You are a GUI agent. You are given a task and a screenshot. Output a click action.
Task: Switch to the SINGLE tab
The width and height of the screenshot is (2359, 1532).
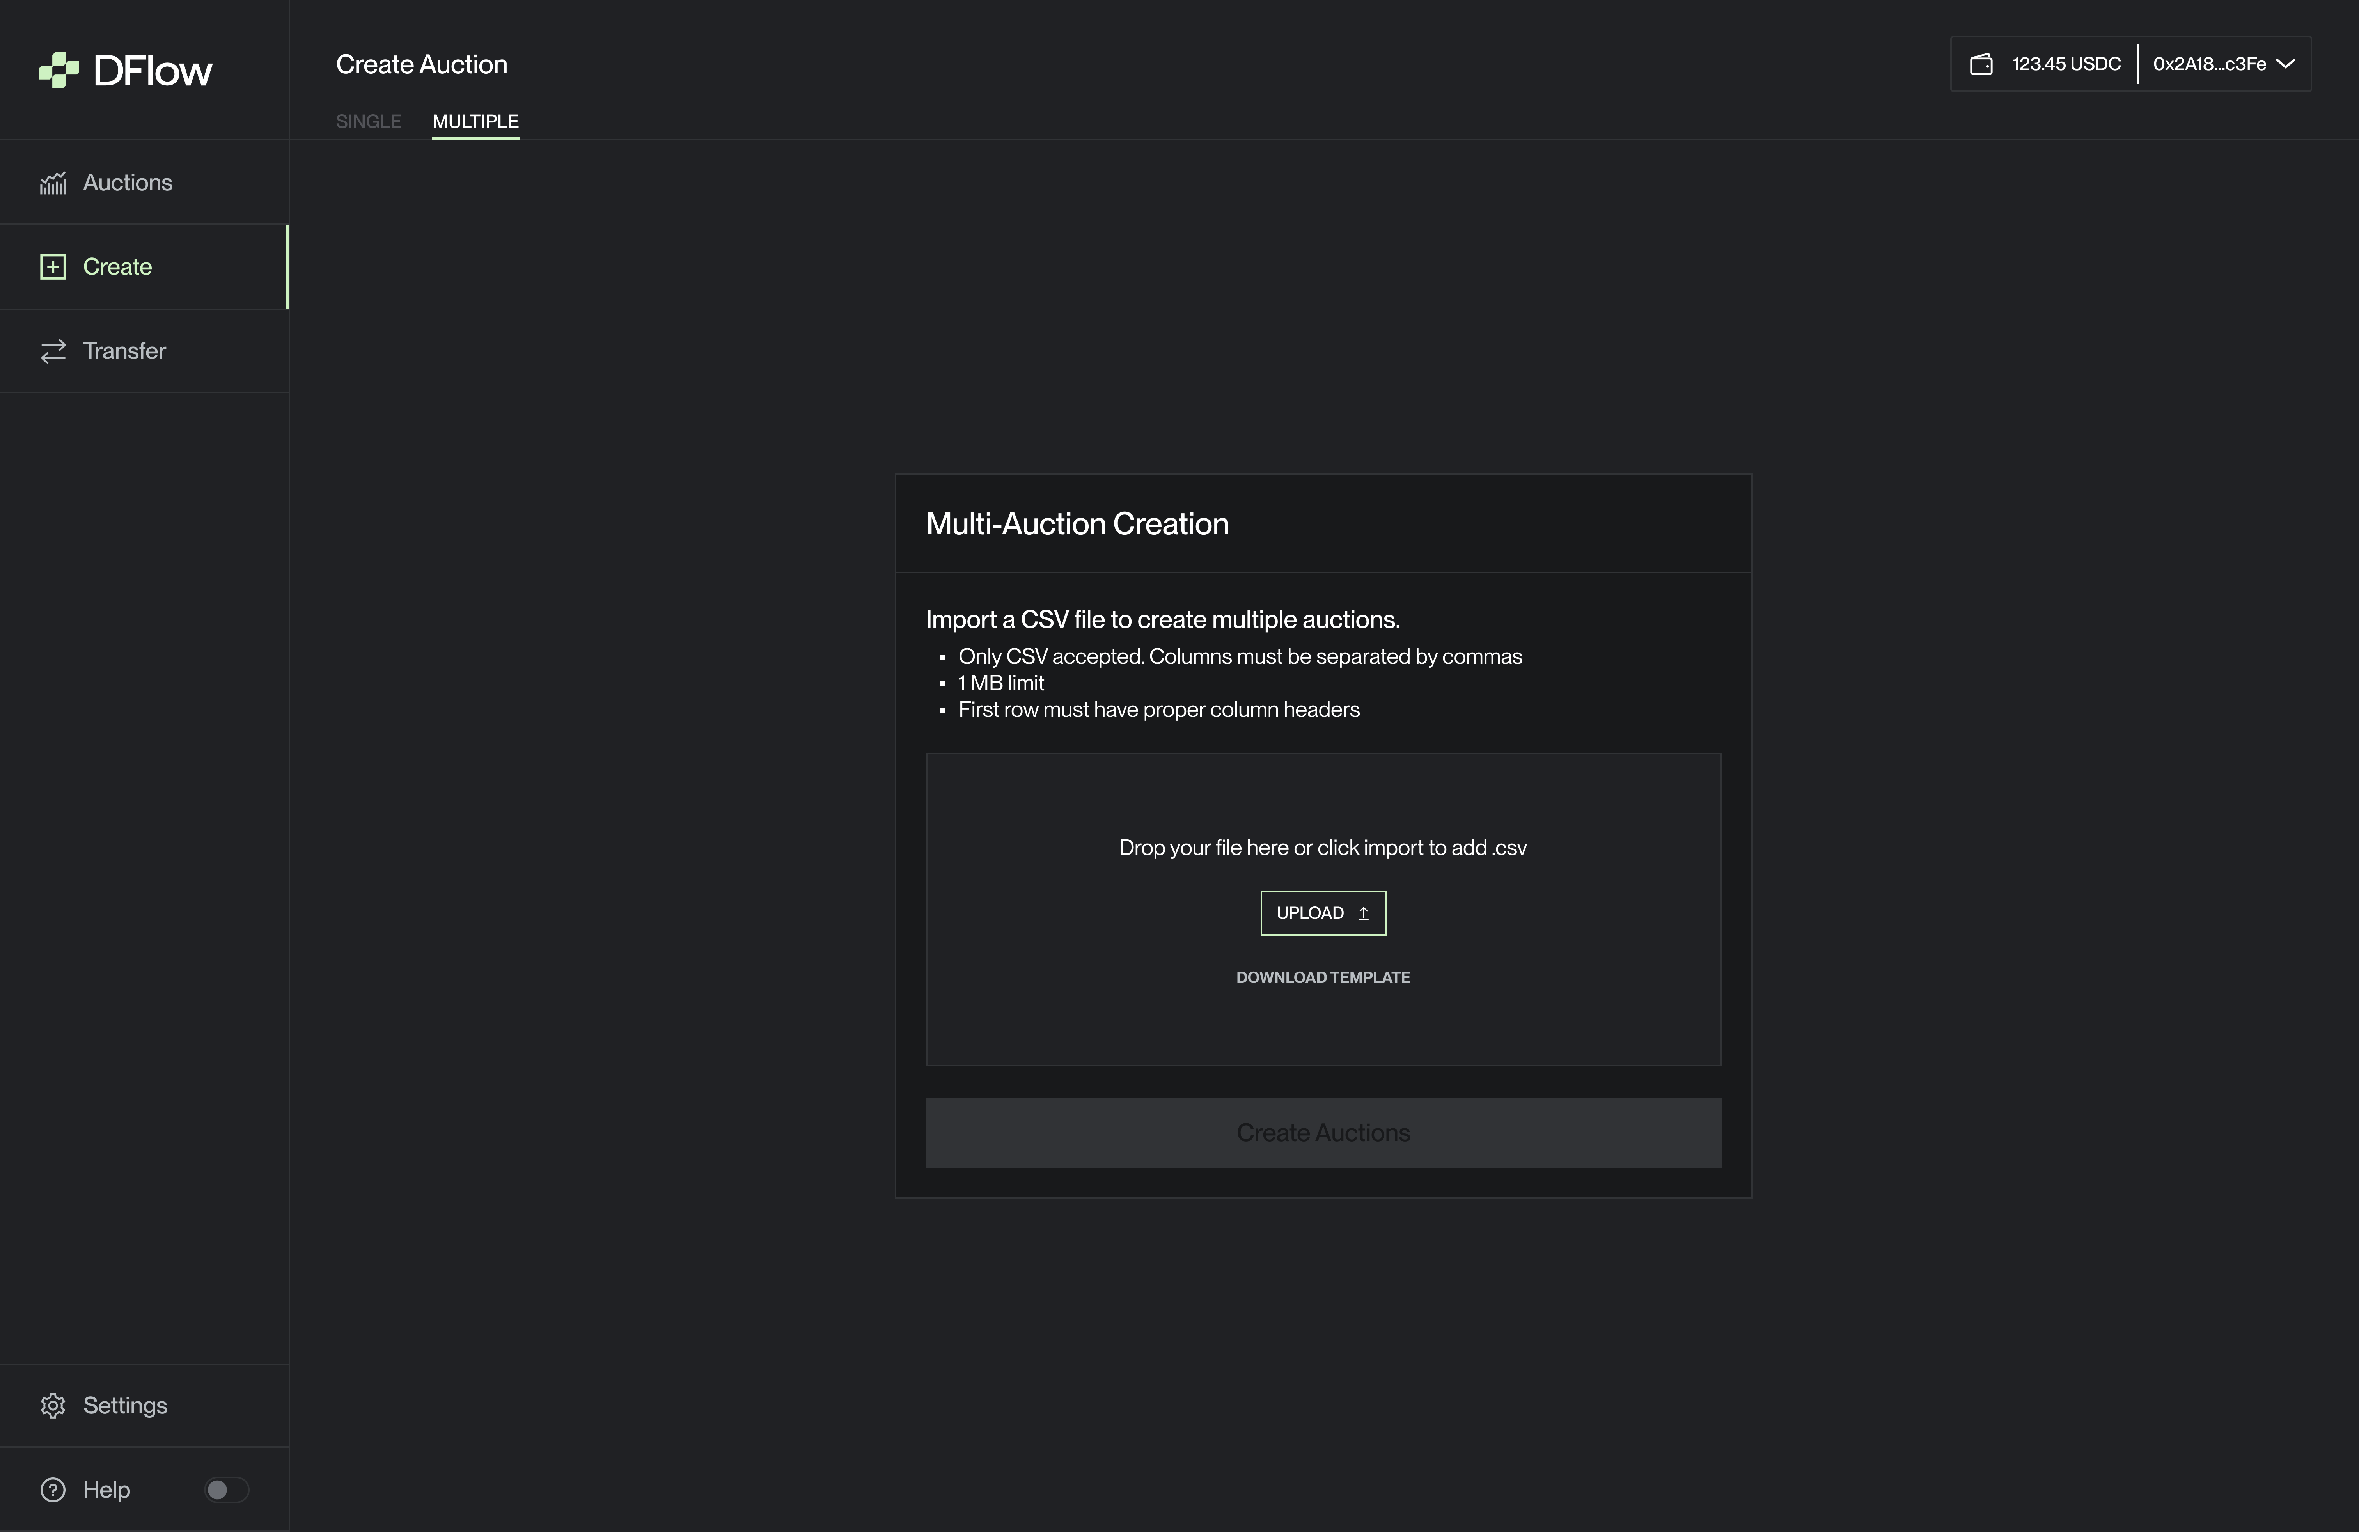coord(368,121)
